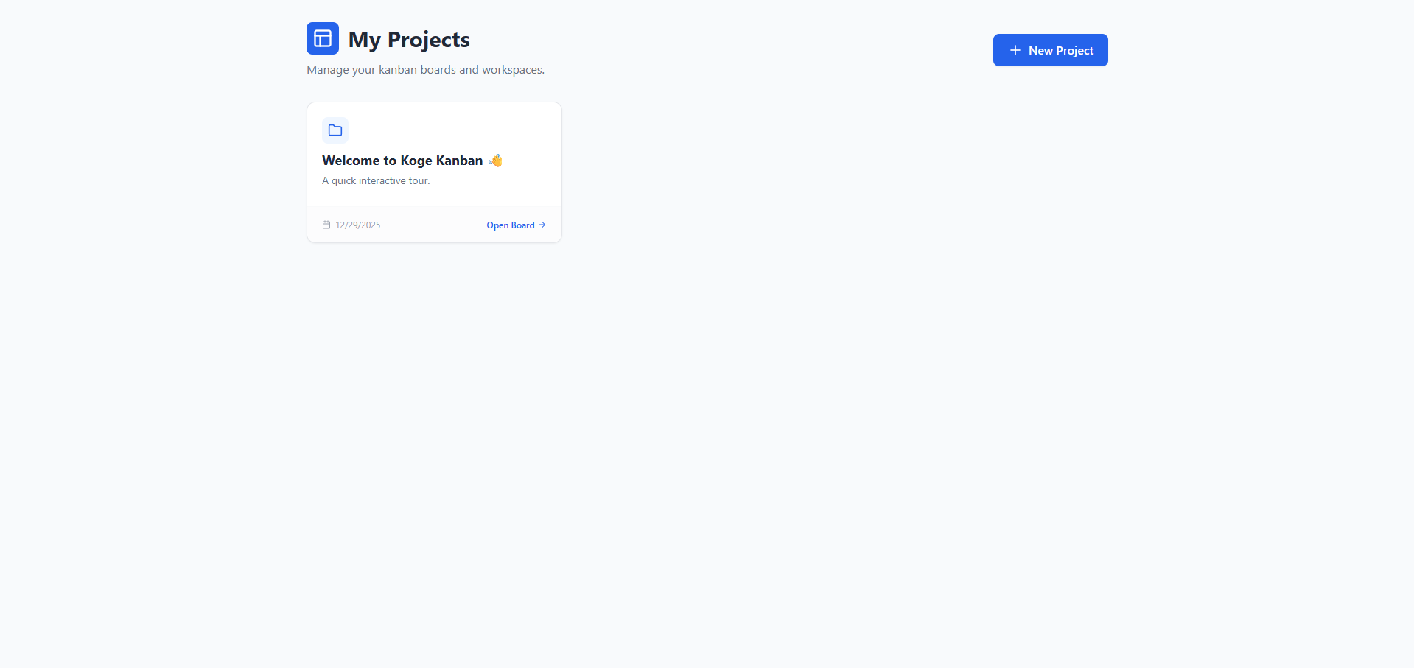This screenshot has height=668, width=1414.
Task: Click the date 12/29/2025 on the card
Action: pos(357,225)
